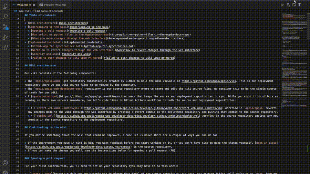Click 'Our wiki consists of the following components:' text
Screen dimensions: 310x174
point(60,73)
